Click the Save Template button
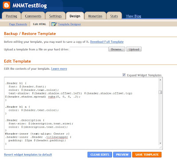 pyautogui.click(x=147, y=155)
